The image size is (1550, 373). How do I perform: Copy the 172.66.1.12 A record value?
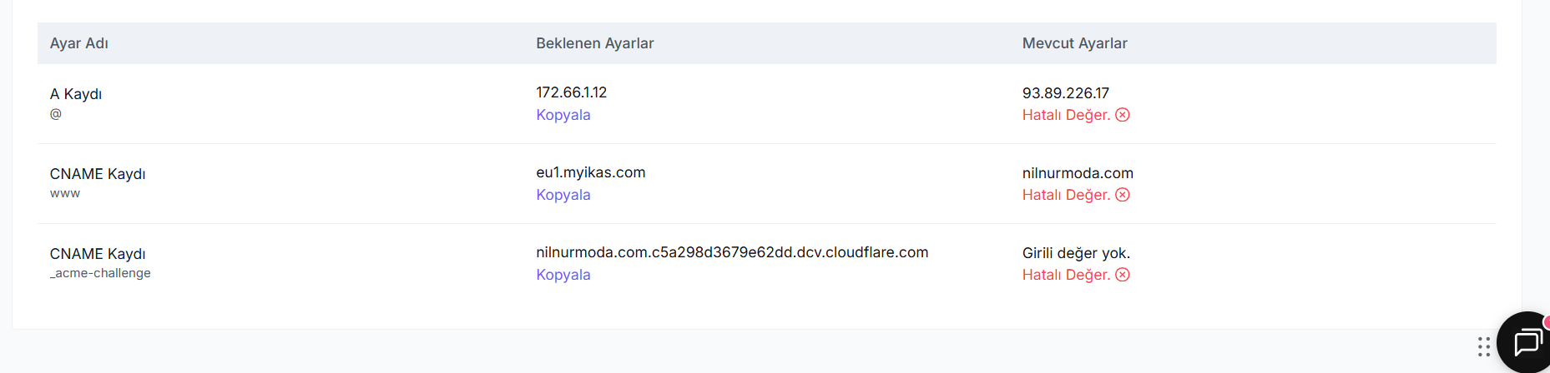point(563,115)
